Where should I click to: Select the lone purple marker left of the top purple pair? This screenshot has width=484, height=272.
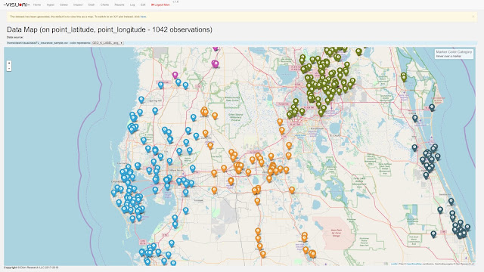tap(175, 75)
